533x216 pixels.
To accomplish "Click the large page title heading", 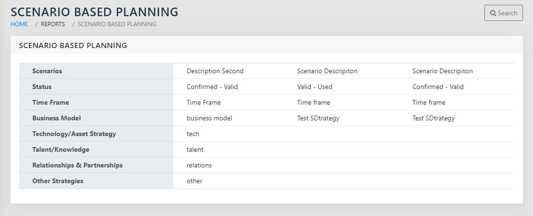I will click(94, 12).
